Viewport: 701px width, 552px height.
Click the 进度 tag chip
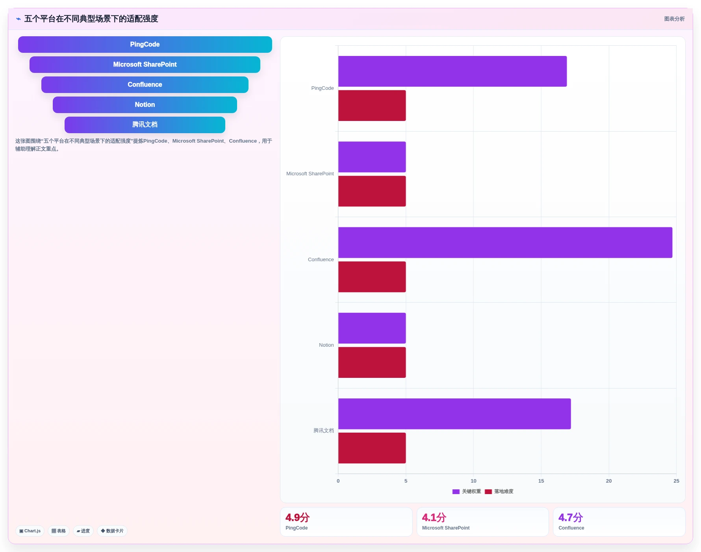click(83, 531)
